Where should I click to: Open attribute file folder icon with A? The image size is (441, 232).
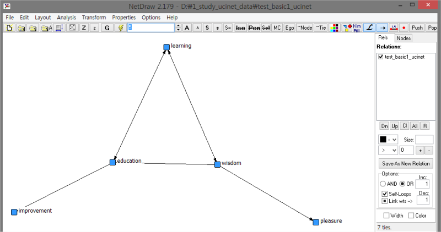[46, 28]
